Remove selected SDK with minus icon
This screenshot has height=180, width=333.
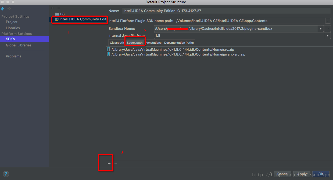point(59,8)
